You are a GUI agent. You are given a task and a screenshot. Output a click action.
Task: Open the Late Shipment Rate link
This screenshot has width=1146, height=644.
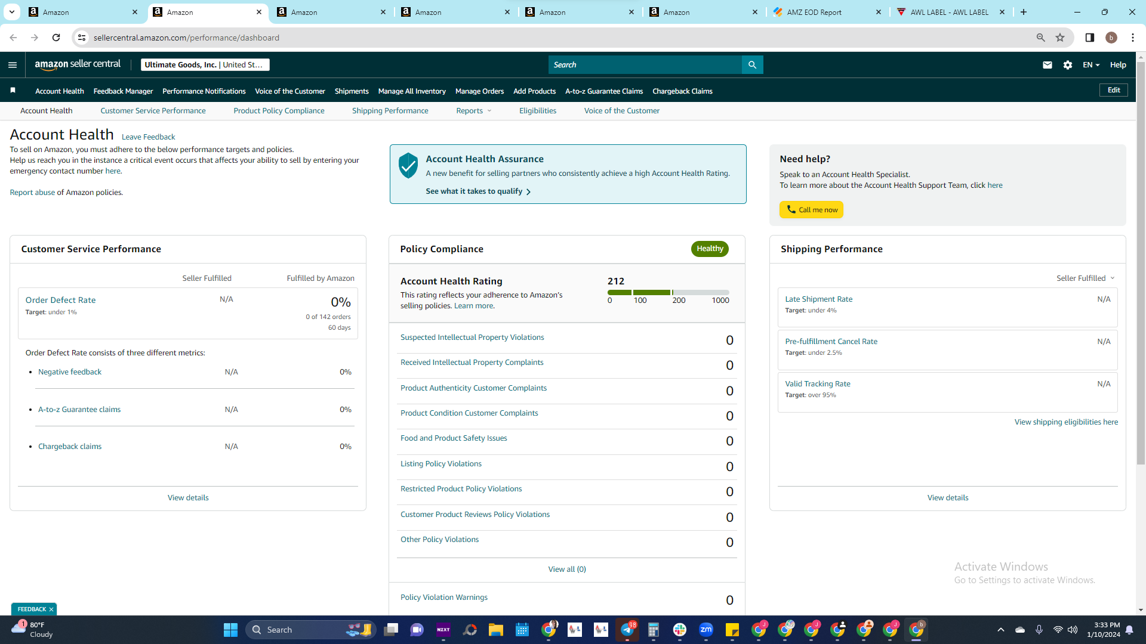point(818,299)
